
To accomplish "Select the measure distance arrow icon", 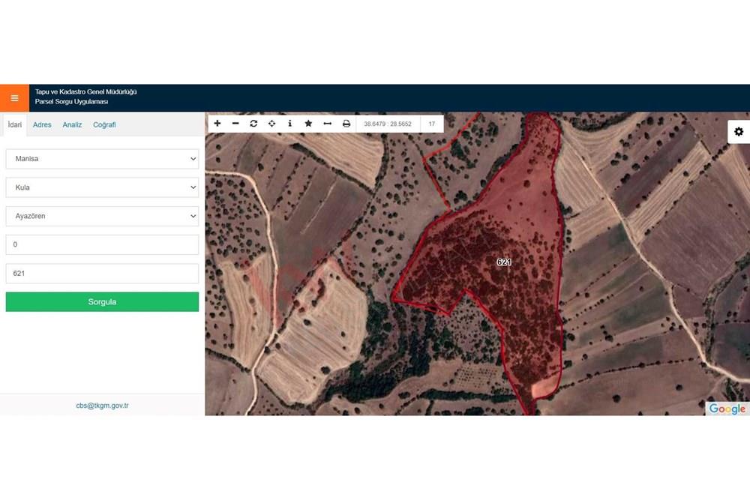I will click(x=327, y=124).
